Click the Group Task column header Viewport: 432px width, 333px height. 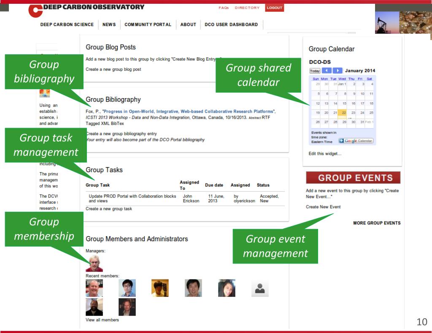(97, 185)
